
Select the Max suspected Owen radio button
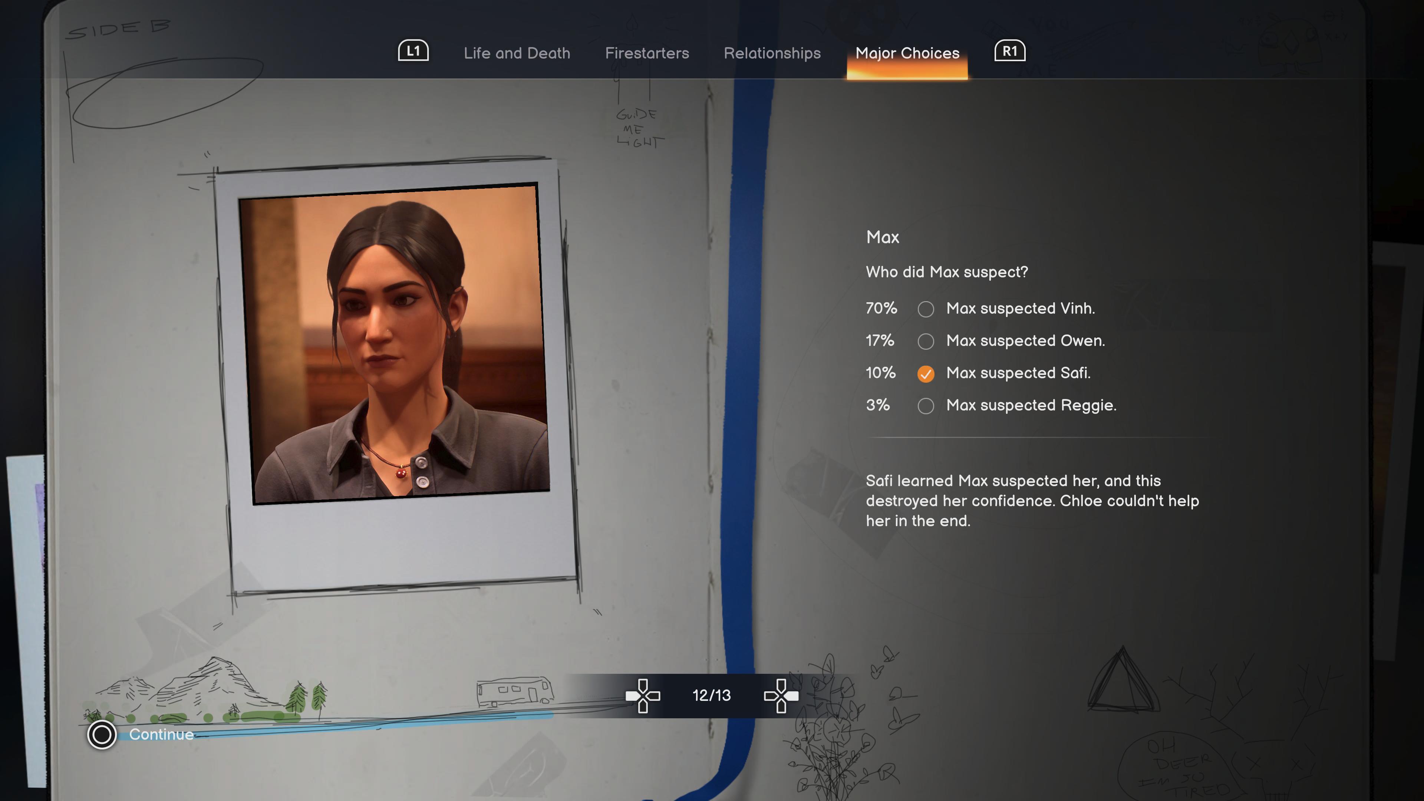[x=926, y=342]
